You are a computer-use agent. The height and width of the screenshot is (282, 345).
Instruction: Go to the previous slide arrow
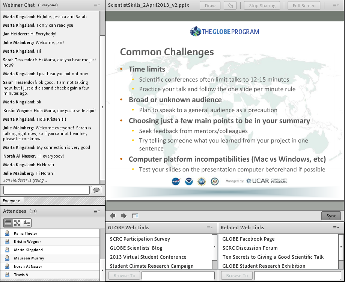[113, 216]
